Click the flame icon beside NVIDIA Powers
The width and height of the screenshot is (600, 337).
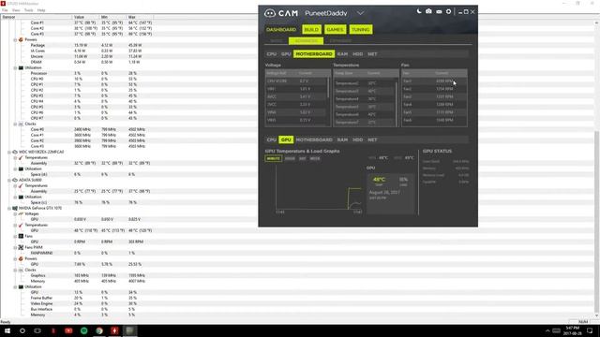pyautogui.click(x=21, y=258)
